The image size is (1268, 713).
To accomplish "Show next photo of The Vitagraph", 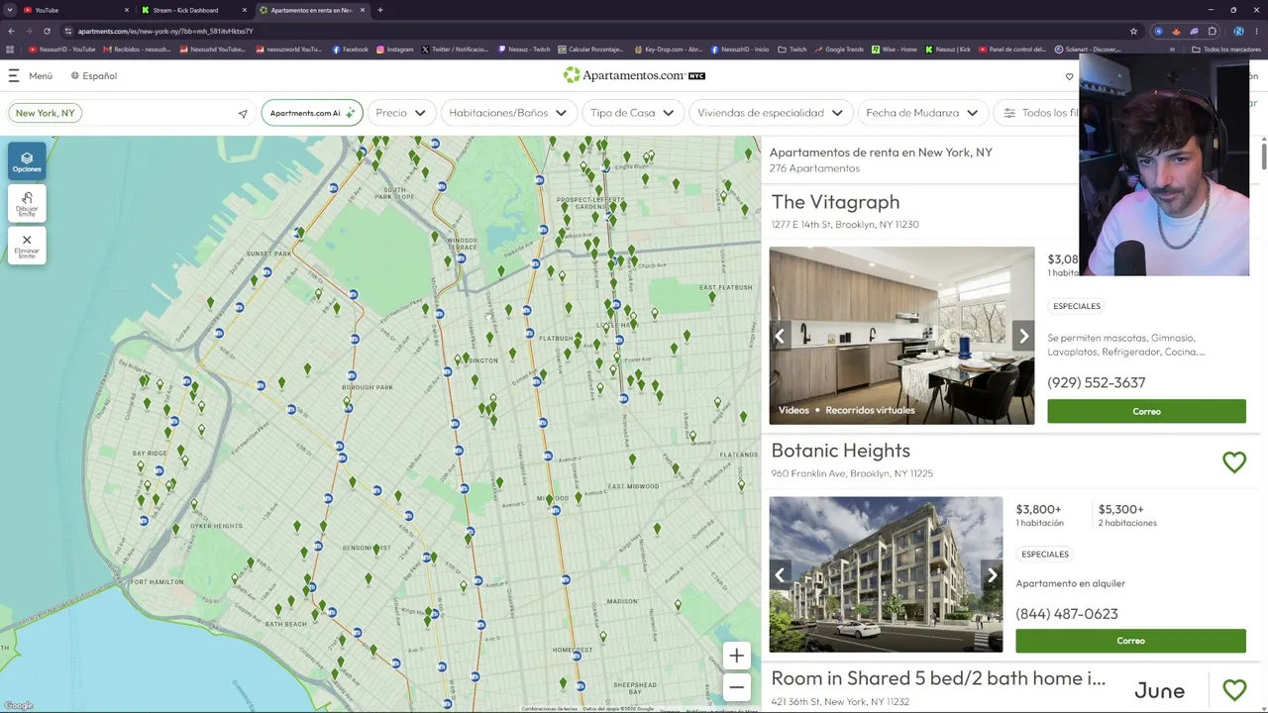I will pyautogui.click(x=1023, y=336).
